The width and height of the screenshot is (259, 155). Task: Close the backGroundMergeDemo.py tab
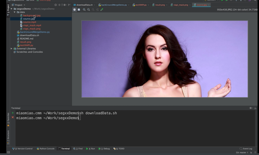pyautogui.click(x=129, y=5)
